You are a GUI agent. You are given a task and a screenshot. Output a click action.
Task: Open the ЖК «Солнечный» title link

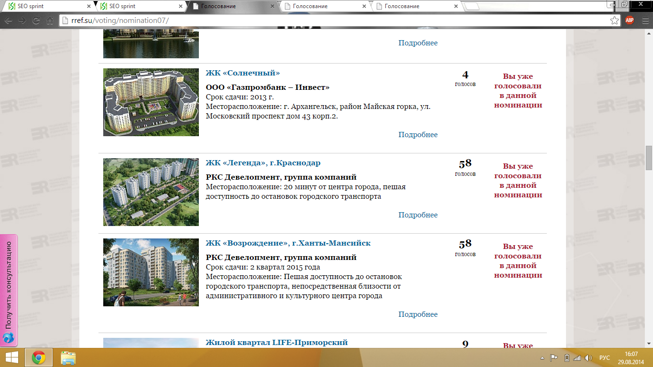243,73
